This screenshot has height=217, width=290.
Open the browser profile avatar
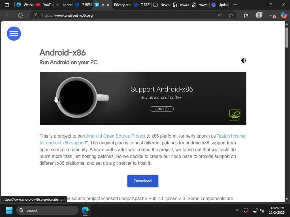[x=259, y=15]
